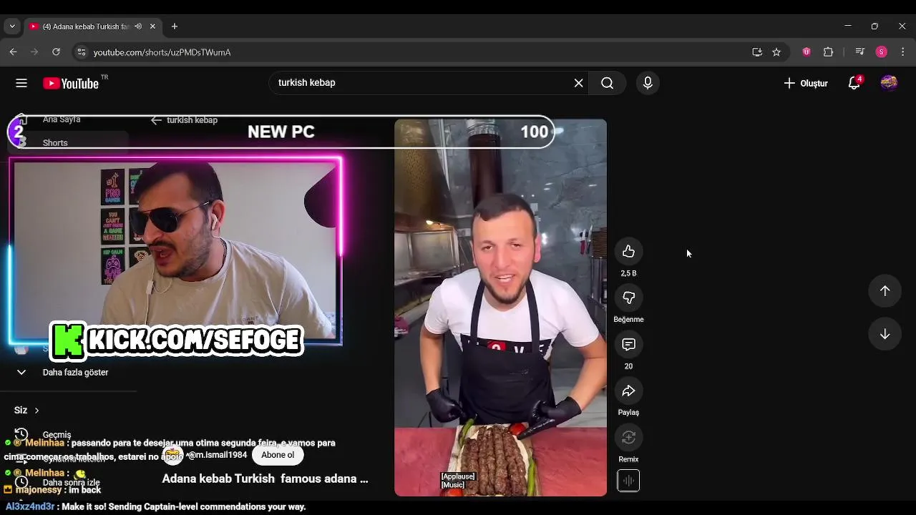Go to next Short with down arrow
This screenshot has height=515, width=916.
pyautogui.click(x=885, y=334)
